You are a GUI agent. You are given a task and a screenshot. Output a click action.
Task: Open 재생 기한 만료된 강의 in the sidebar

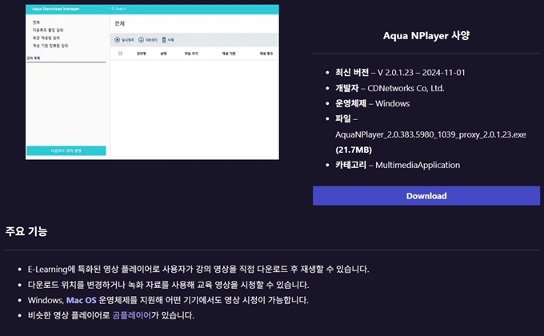[x=50, y=46]
